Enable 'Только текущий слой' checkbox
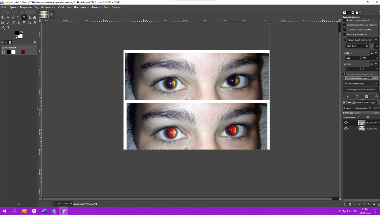Screen dimensions: 380x215 click(344, 21)
